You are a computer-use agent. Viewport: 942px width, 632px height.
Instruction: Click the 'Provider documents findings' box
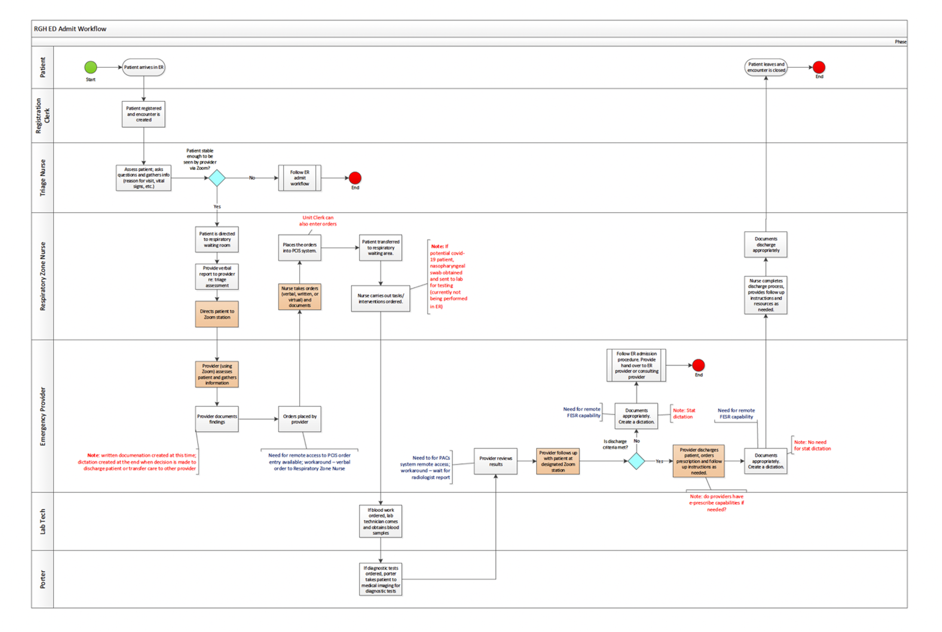(x=217, y=419)
